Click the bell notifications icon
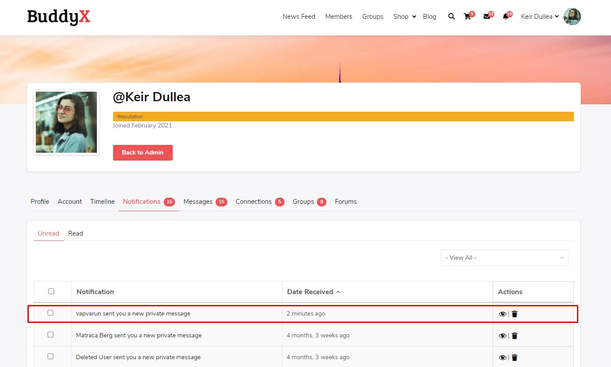This screenshot has width=611, height=367. tap(505, 17)
